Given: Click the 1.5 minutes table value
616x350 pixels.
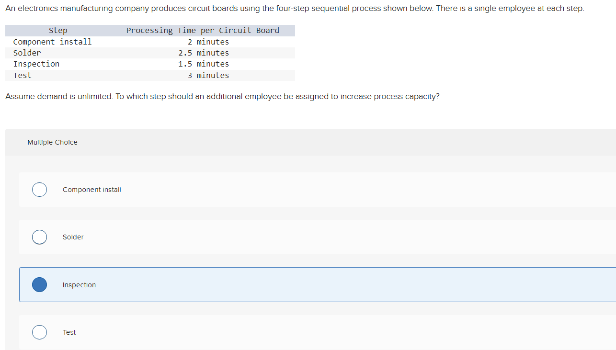Looking at the screenshot, I should pos(204,64).
